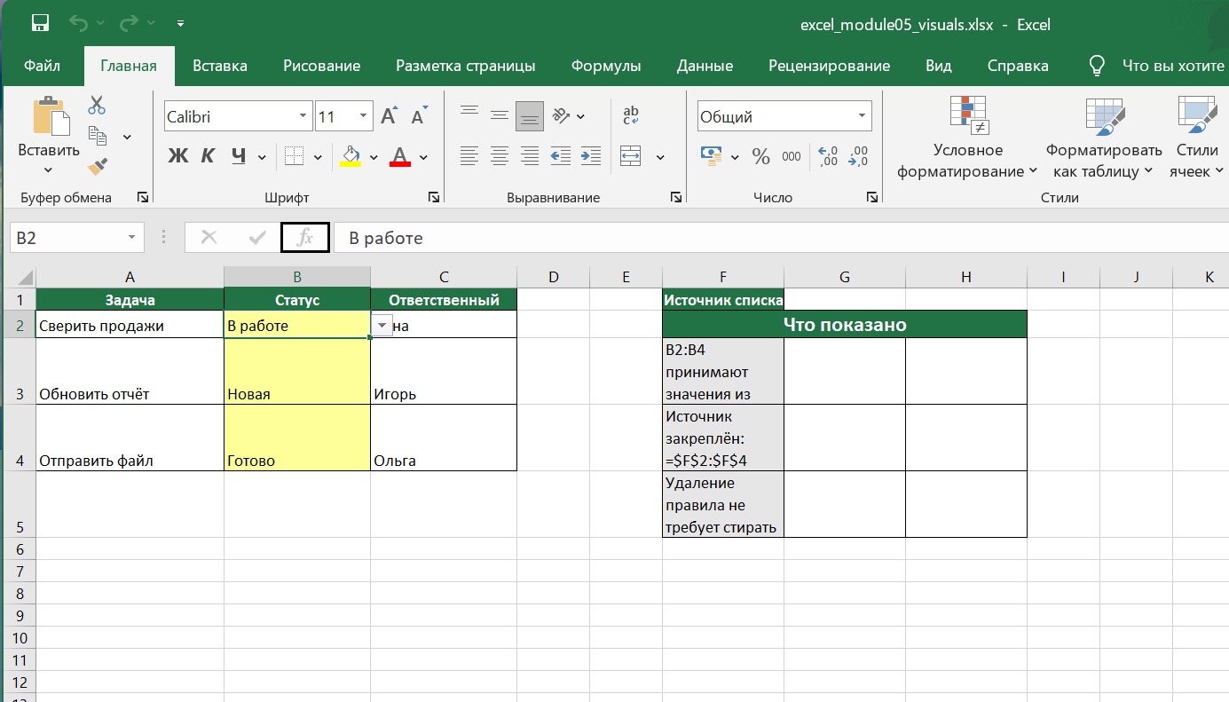Open Форматировать как таблицу gallery
The width and height of the screenshot is (1229, 702).
pos(1104,138)
